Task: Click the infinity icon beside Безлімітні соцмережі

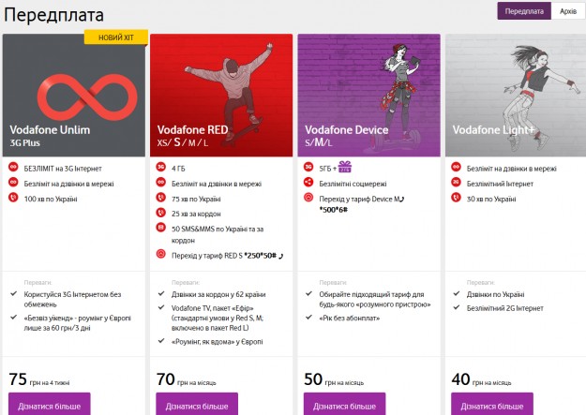Action: coord(308,184)
